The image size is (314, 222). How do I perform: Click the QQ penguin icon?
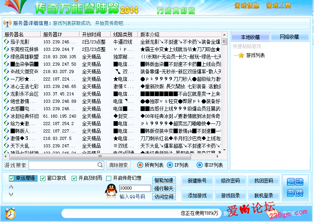tap(111, 191)
